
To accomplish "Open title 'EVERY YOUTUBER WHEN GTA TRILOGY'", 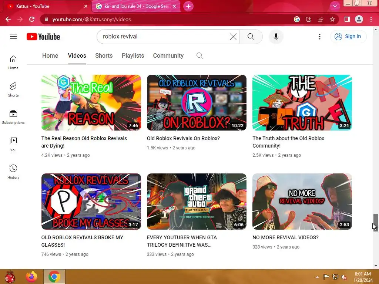I will pos(182,241).
